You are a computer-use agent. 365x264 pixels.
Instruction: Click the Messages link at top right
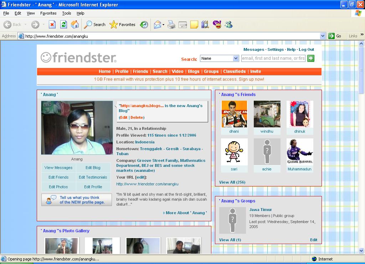pos(254,49)
